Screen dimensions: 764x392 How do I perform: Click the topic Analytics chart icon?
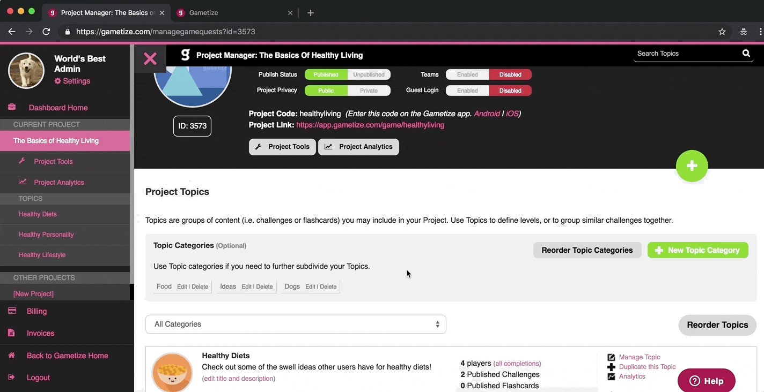[x=611, y=376]
